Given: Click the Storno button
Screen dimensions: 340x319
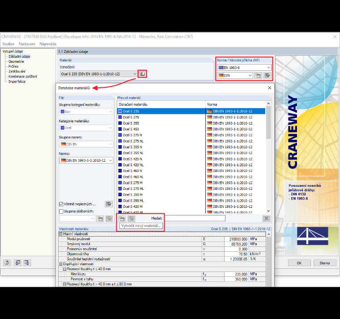Looking at the screenshot, I should pos(325,263).
